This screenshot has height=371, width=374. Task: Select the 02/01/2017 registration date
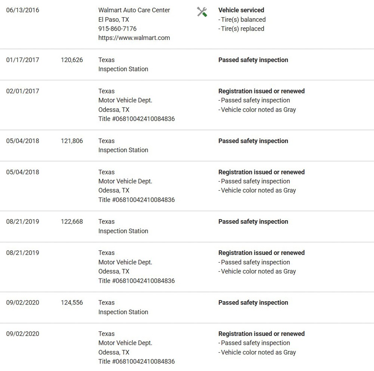[22, 91]
